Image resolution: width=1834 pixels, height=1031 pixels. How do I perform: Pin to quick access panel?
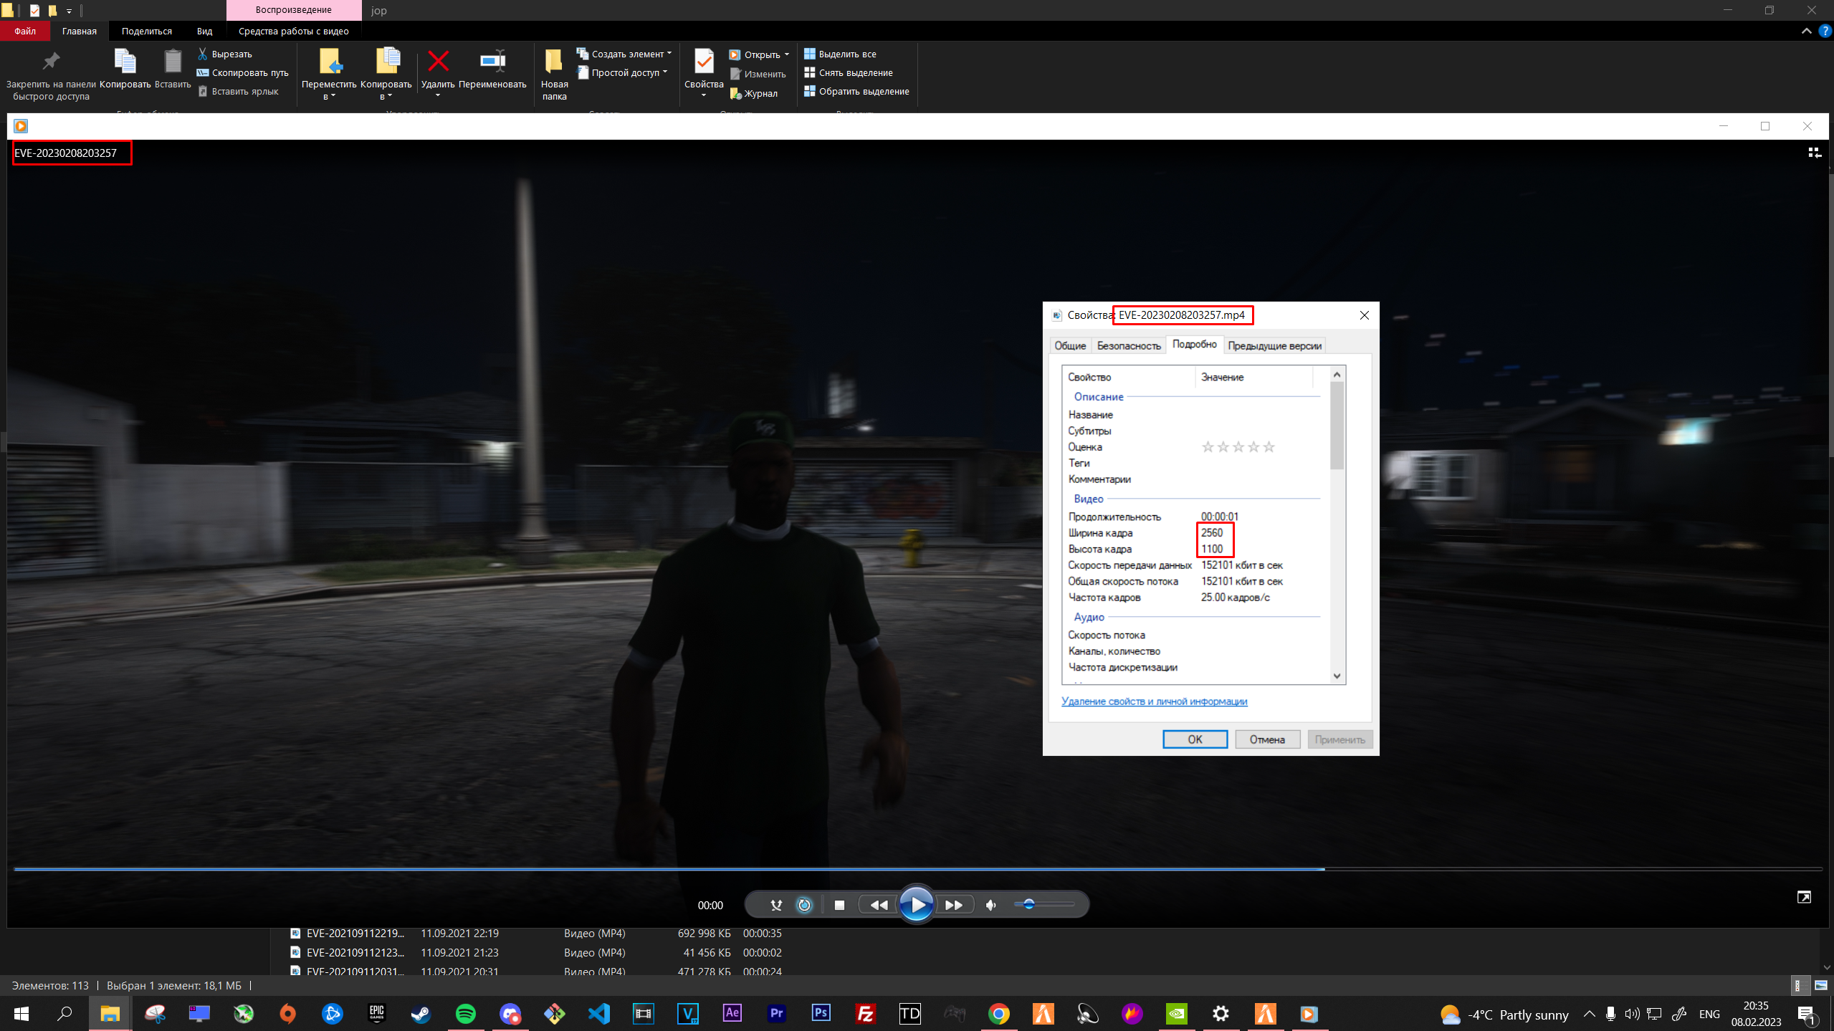click(51, 75)
